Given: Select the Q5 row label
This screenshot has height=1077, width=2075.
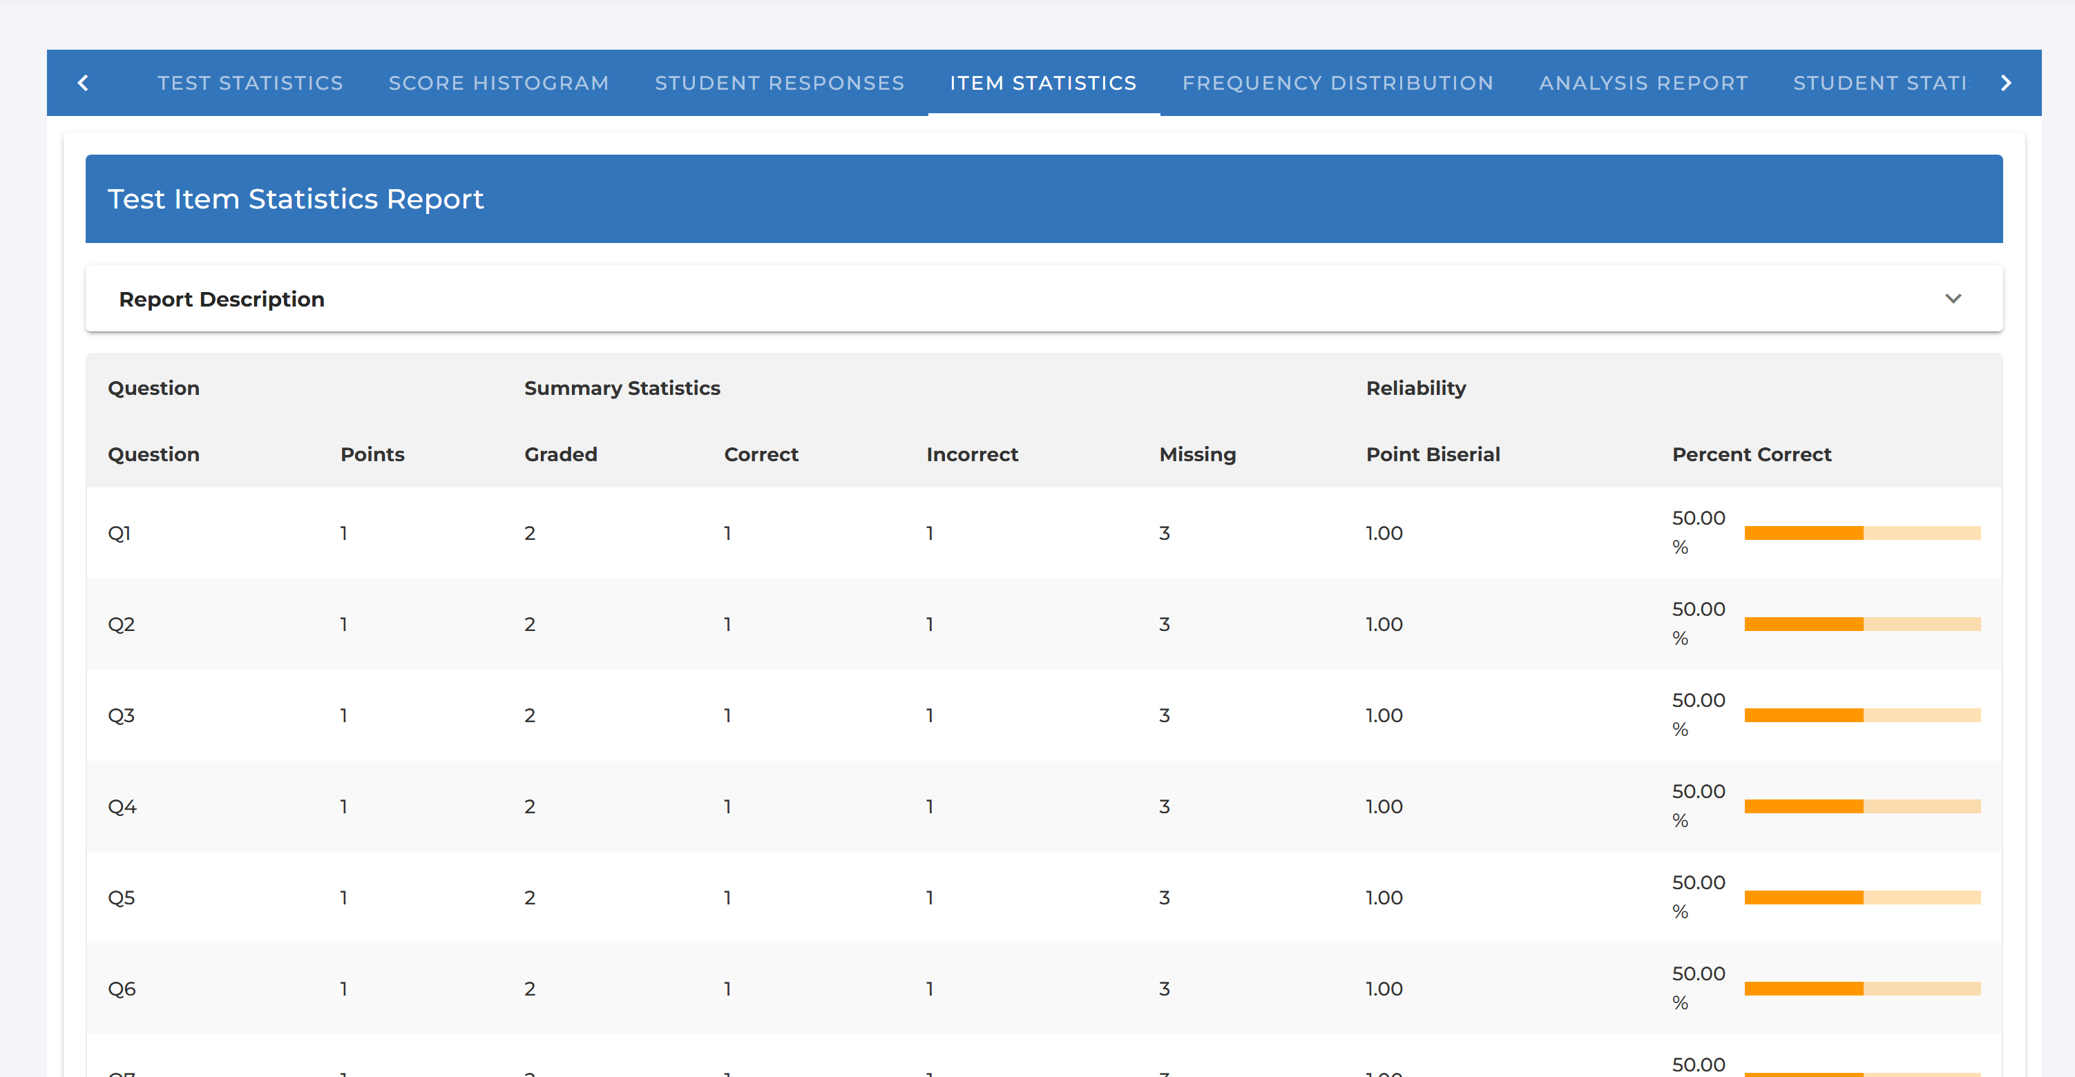Looking at the screenshot, I should pyautogui.click(x=122, y=897).
